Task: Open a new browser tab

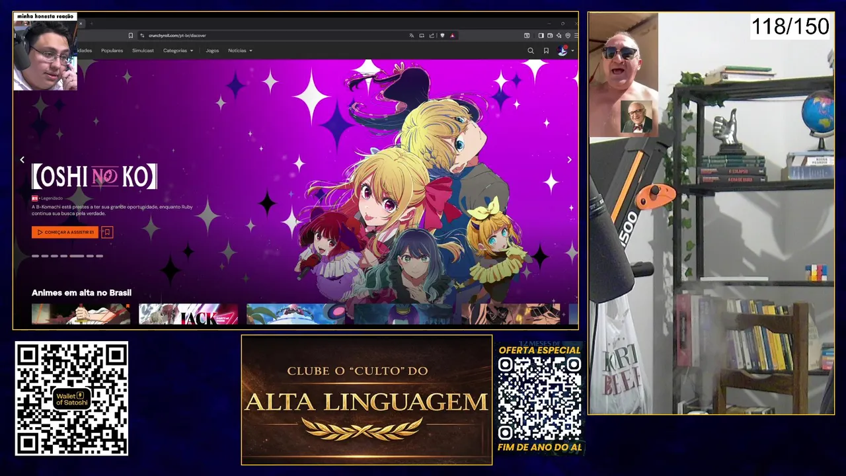Action: (x=91, y=24)
